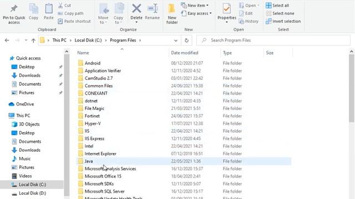
Task: Click the Delete X icon
Action: [136, 9]
